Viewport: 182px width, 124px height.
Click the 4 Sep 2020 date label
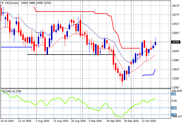[95, 121]
